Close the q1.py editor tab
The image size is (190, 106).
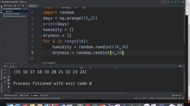[x=37, y=6]
